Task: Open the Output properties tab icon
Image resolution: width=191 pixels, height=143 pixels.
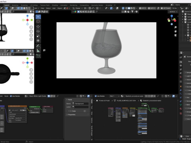Action: coord(181,66)
